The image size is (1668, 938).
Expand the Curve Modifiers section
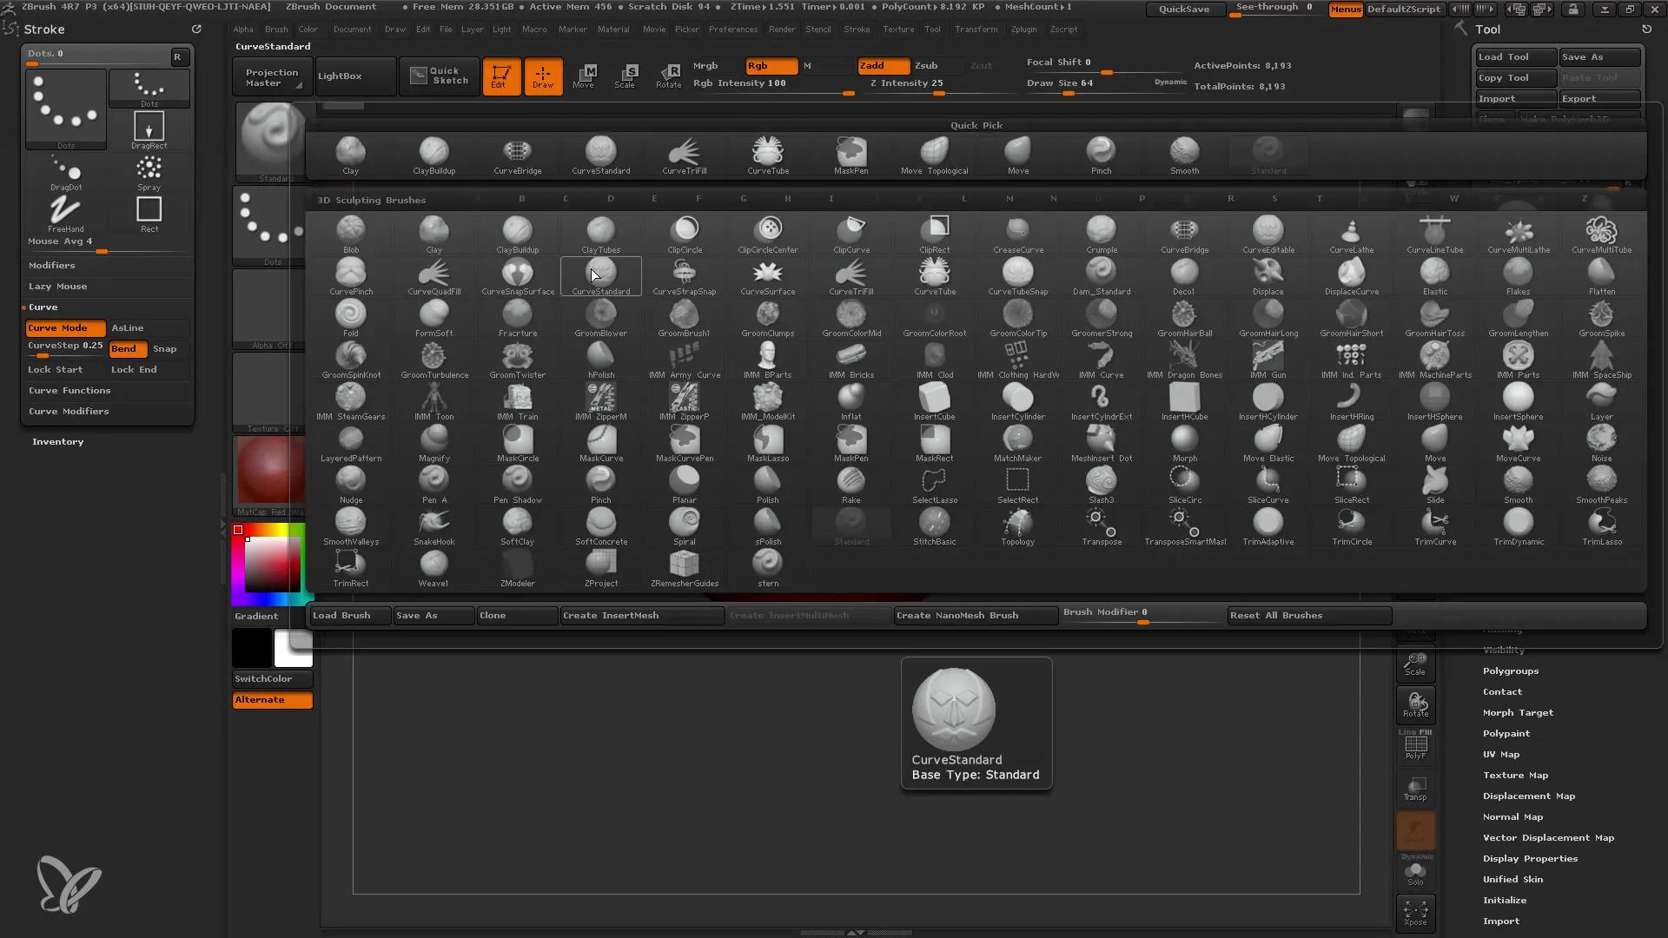[x=69, y=410]
